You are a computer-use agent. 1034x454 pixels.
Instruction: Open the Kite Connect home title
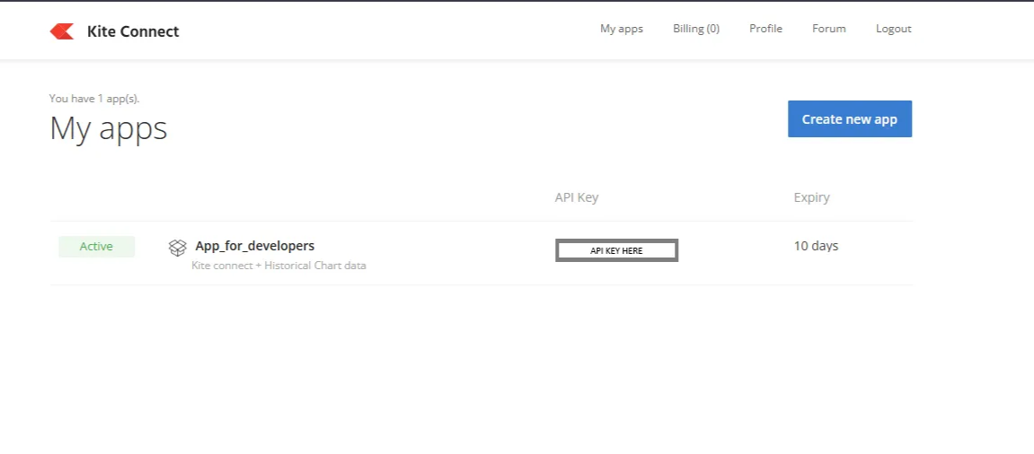point(133,31)
